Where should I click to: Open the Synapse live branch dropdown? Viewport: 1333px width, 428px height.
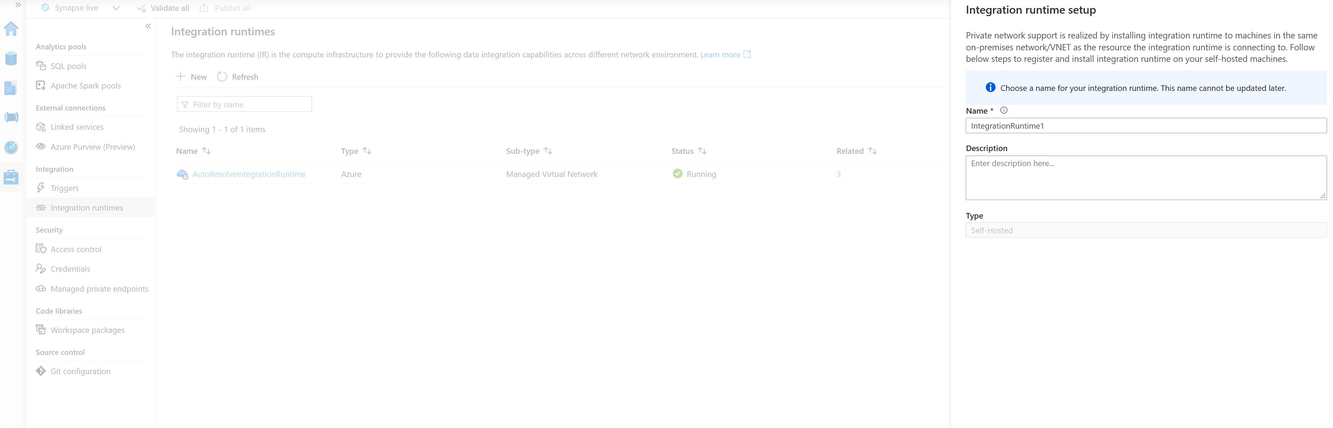(116, 8)
